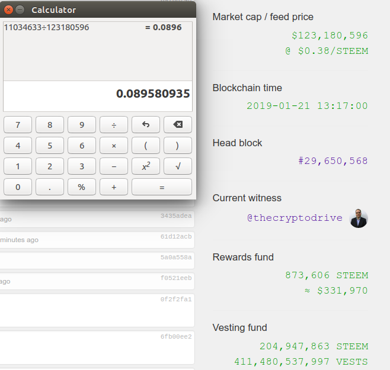The width and height of the screenshot is (390, 370).
Task: Click the backspace delete key in Calculator
Action: pos(178,124)
